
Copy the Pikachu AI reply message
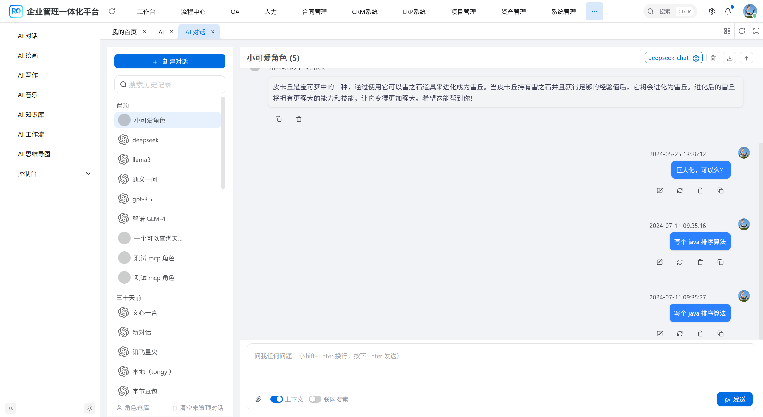pyautogui.click(x=278, y=119)
